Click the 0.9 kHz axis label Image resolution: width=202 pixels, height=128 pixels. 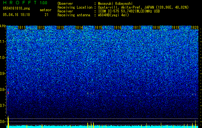click(3, 74)
